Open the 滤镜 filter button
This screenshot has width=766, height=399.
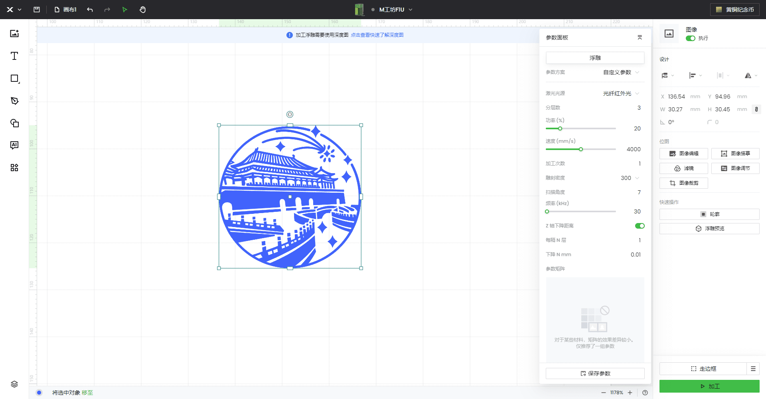click(x=683, y=168)
